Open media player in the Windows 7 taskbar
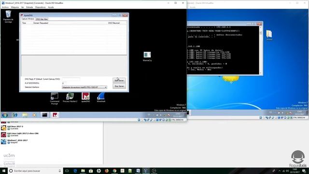This screenshot has height=174, width=309. pyautogui.click(x=34, y=115)
